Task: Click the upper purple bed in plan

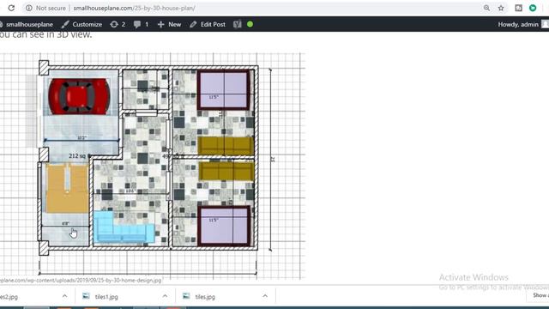Action: (x=224, y=89)
